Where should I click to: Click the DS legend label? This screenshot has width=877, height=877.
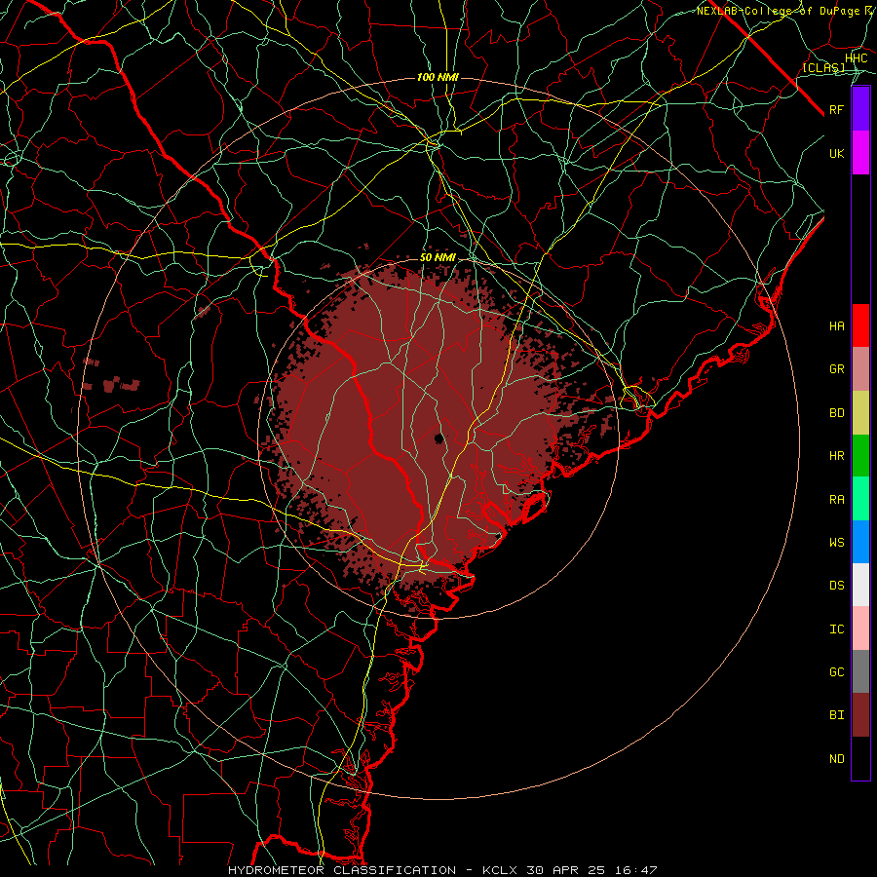(x=837, y=586)
